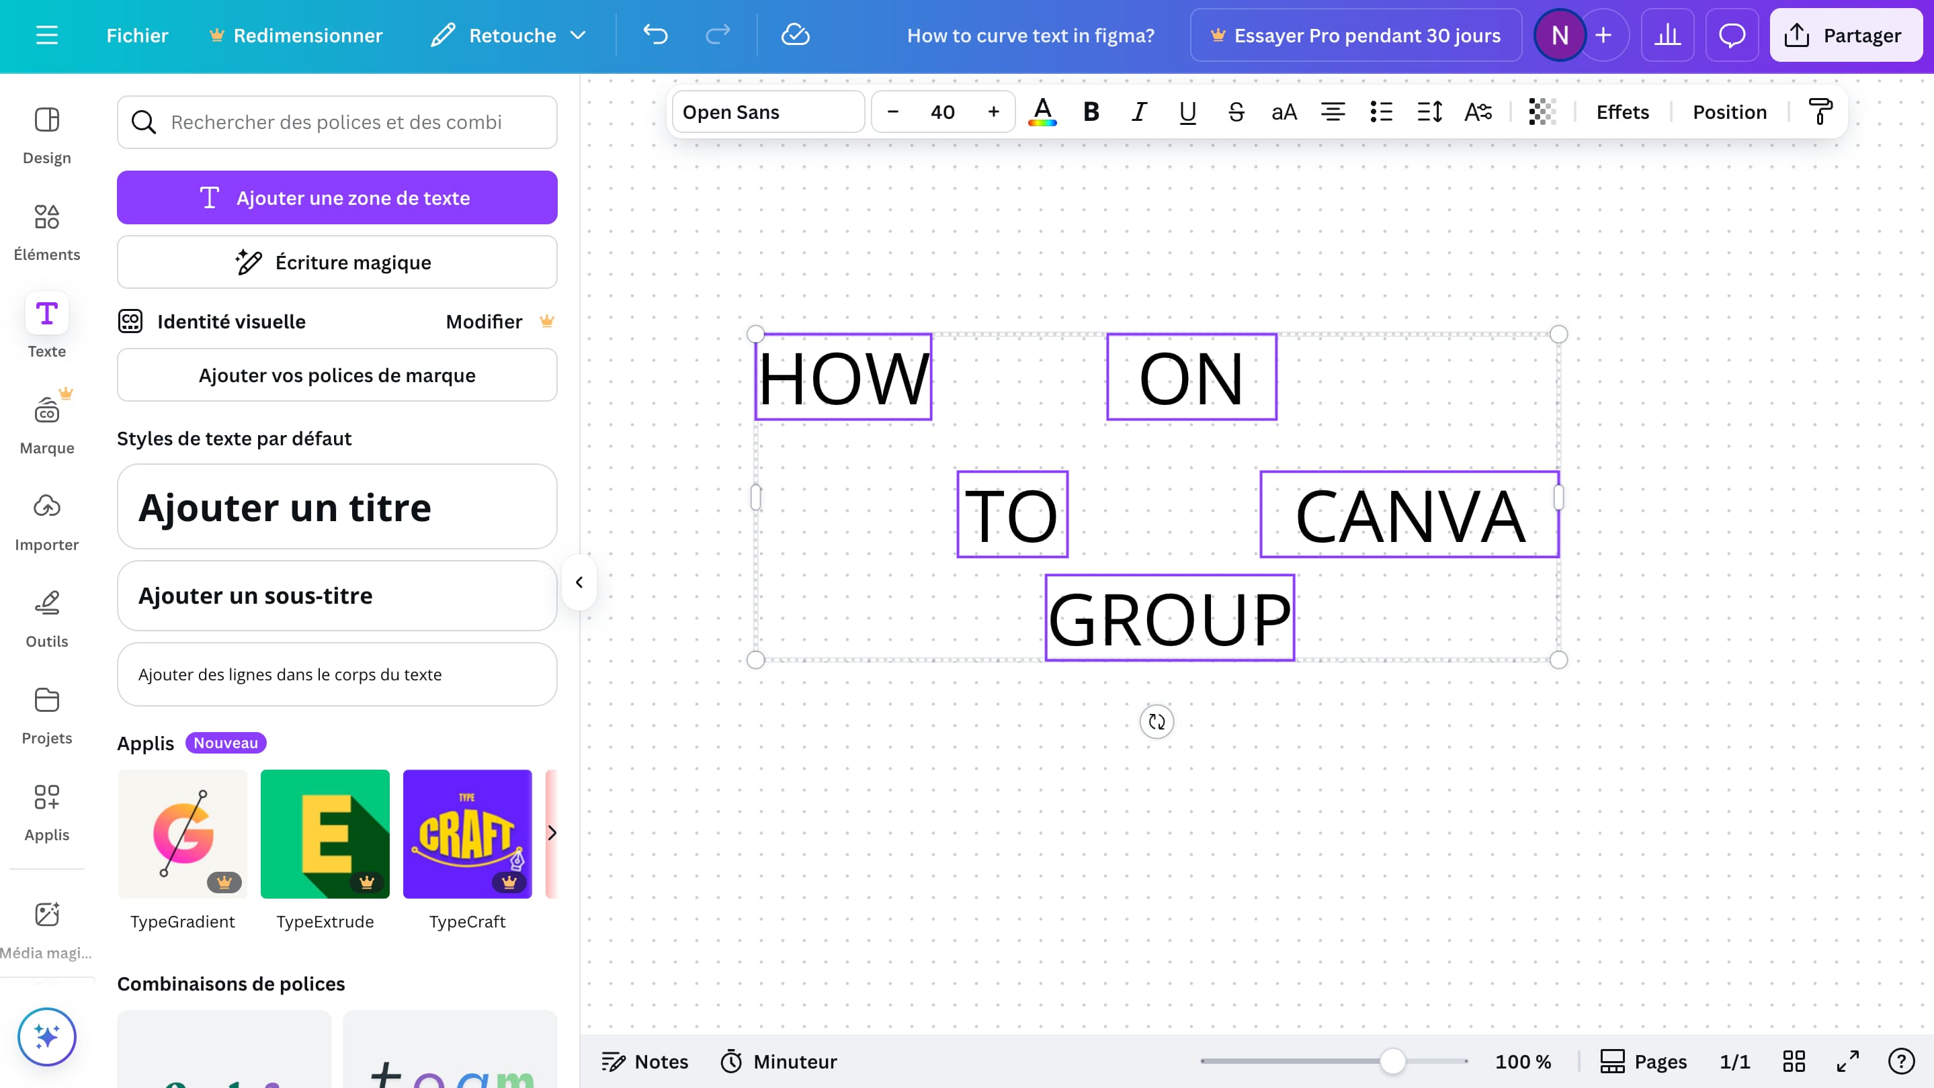Open the Open Sans font dropdown
1934x1088 pixels.
tap(768, 111)
